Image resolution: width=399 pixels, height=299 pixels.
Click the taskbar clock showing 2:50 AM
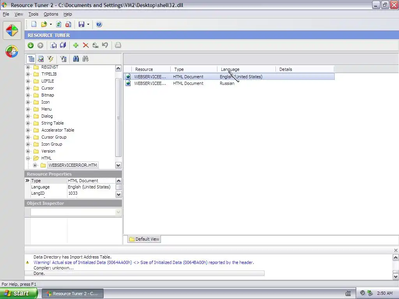[385, 294]
